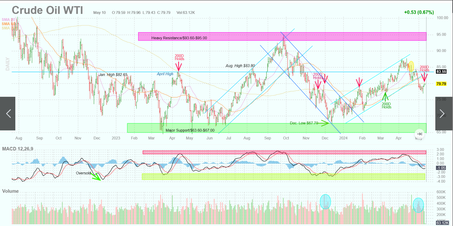Screen dimensions: 453x226
Task: Click the April High annotation
Action: coord(165,74)
